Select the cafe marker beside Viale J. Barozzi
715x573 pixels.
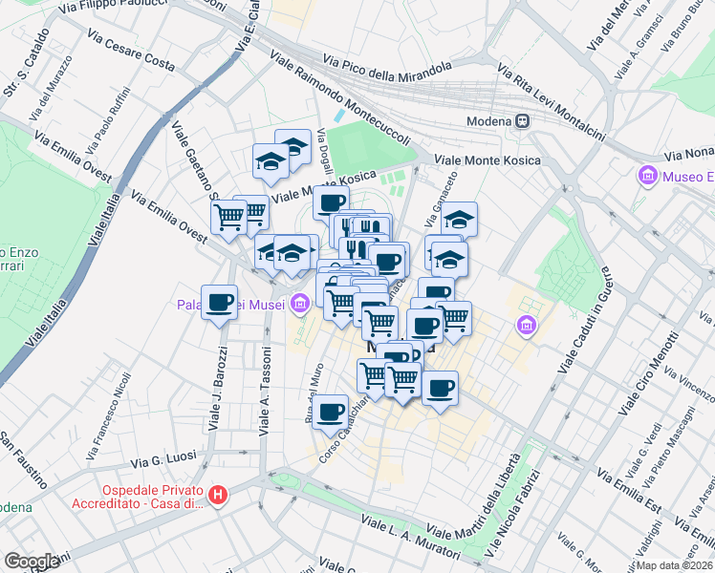219,306
